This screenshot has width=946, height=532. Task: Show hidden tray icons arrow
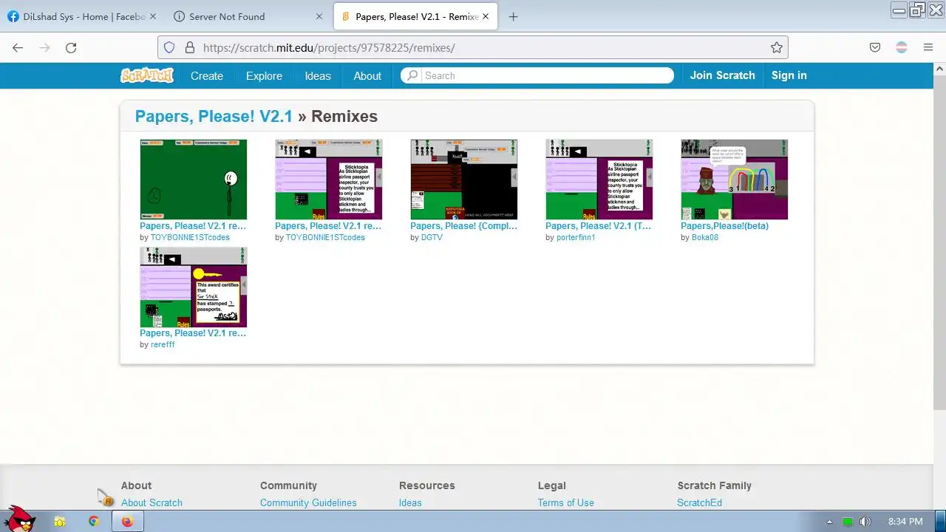pos(829,522)
